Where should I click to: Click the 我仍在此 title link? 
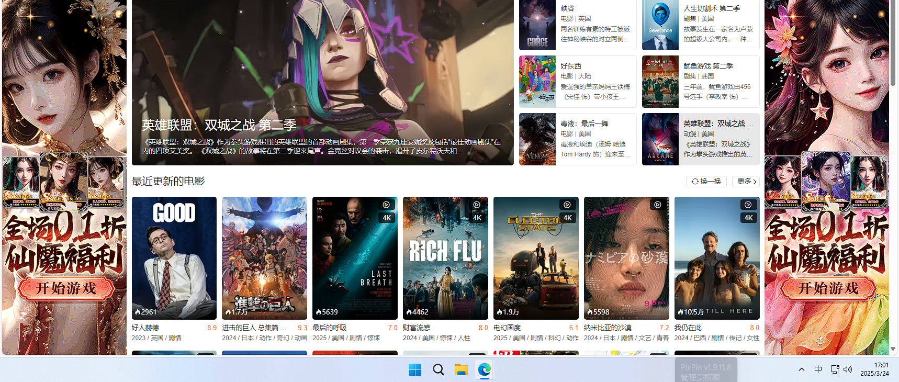[x=688, y=328]
